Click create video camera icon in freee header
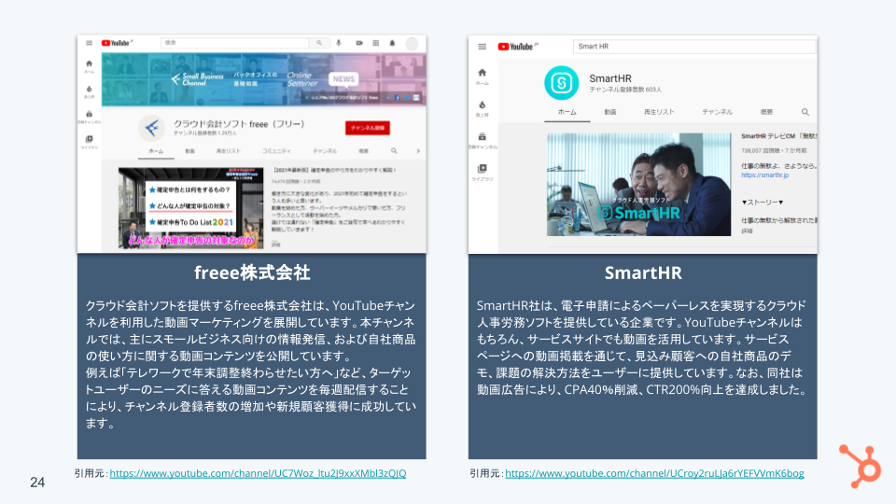 pyautogui.click(x=358, y=43)
